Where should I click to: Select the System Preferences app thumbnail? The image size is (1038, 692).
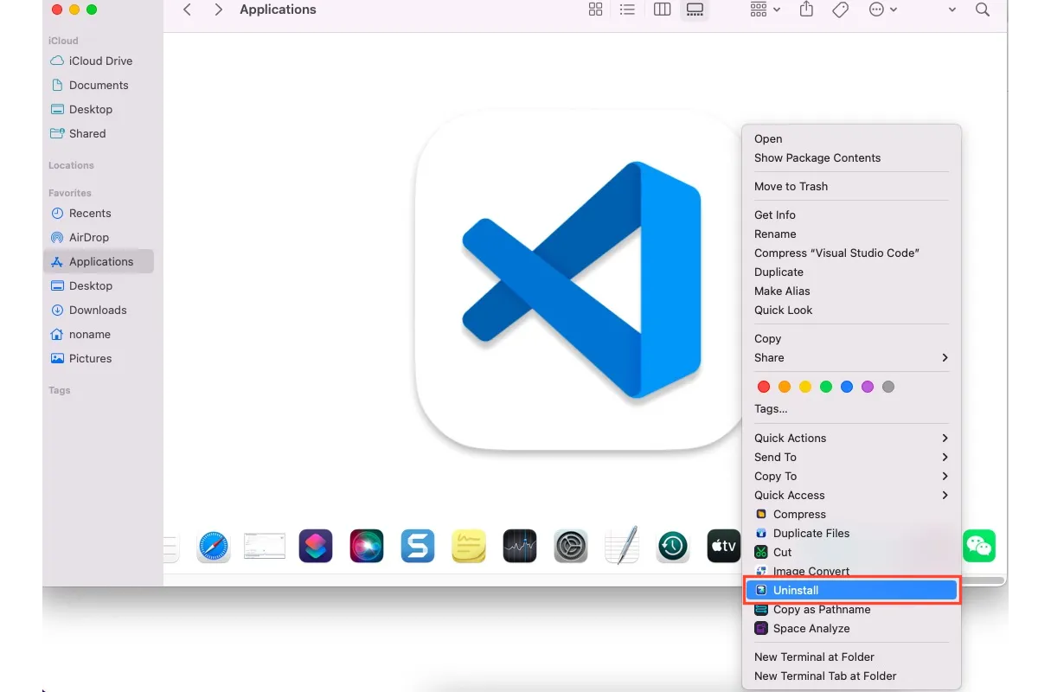(x=571, y=546)
